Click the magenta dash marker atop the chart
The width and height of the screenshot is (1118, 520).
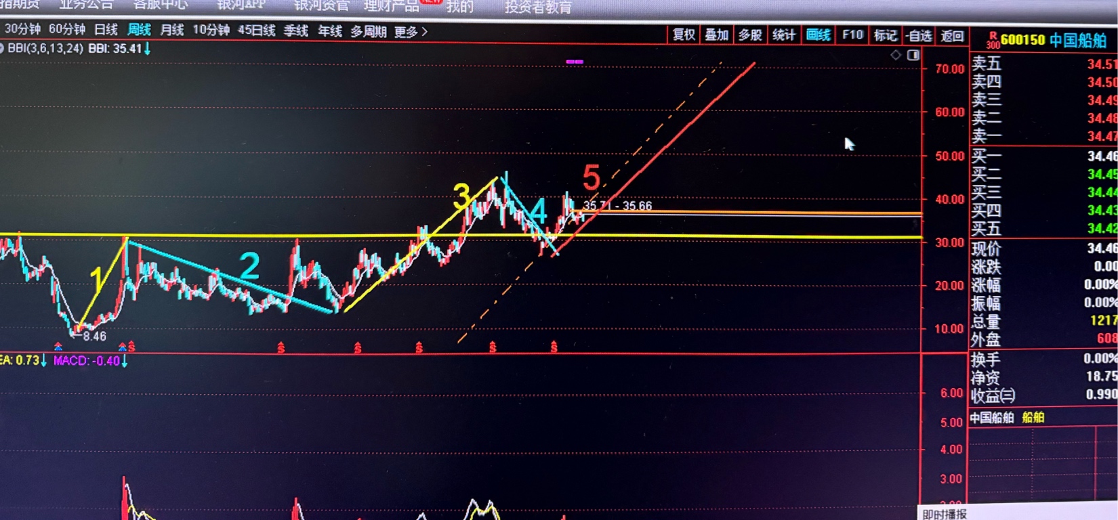[575, 62]
